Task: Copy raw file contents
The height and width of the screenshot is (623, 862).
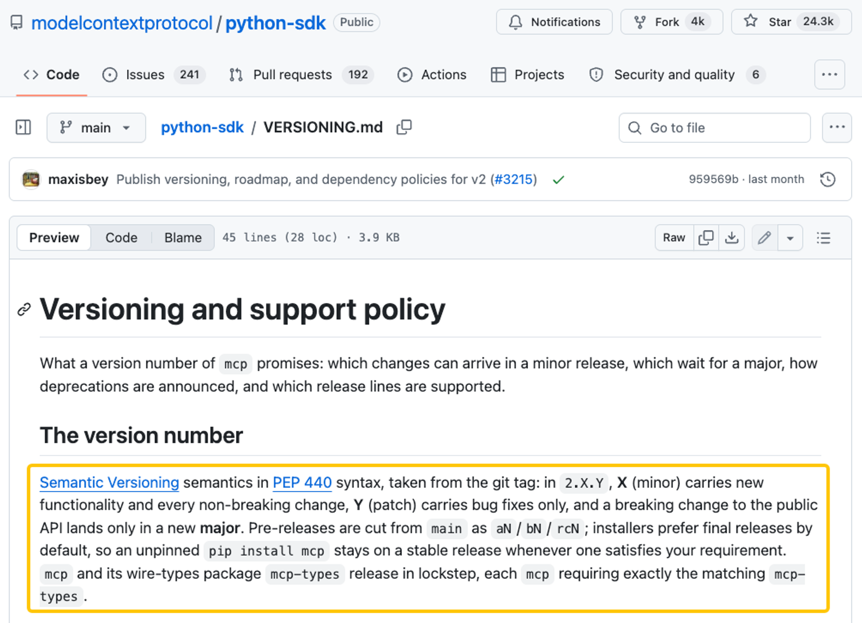Action: (706, 238)
